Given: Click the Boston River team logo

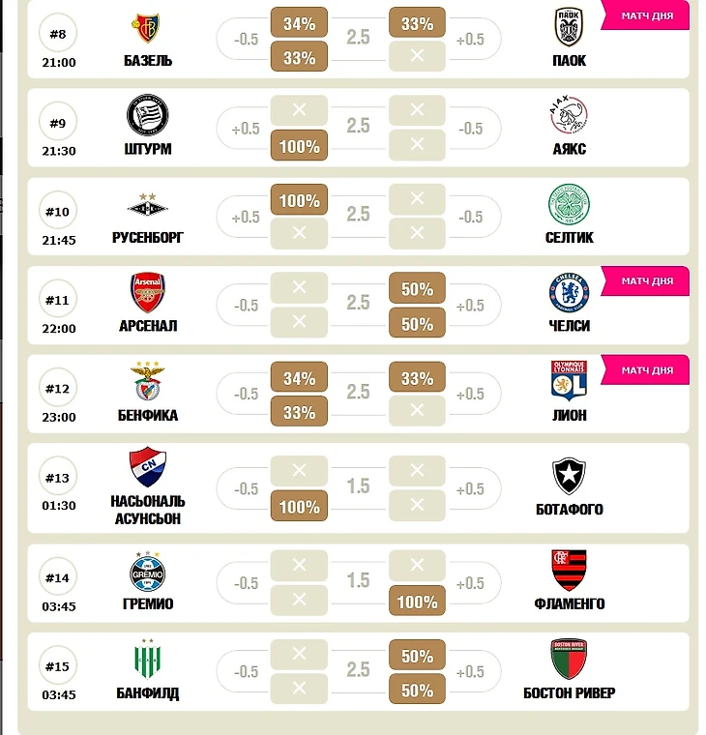Looking at the screenshot, I should 569,660.
